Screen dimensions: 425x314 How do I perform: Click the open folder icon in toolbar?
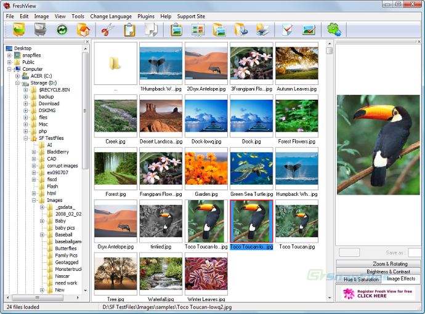click(x=19, y=30)
